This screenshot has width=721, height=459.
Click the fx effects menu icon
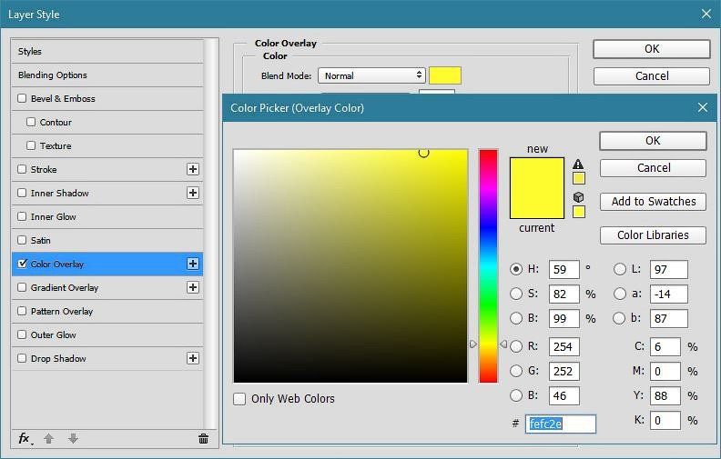pyautogui.click(x=25, y=438)
